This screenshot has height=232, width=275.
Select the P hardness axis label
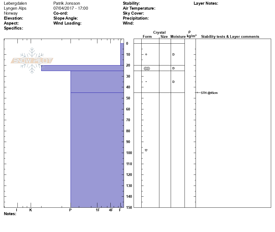pos(71,210)
